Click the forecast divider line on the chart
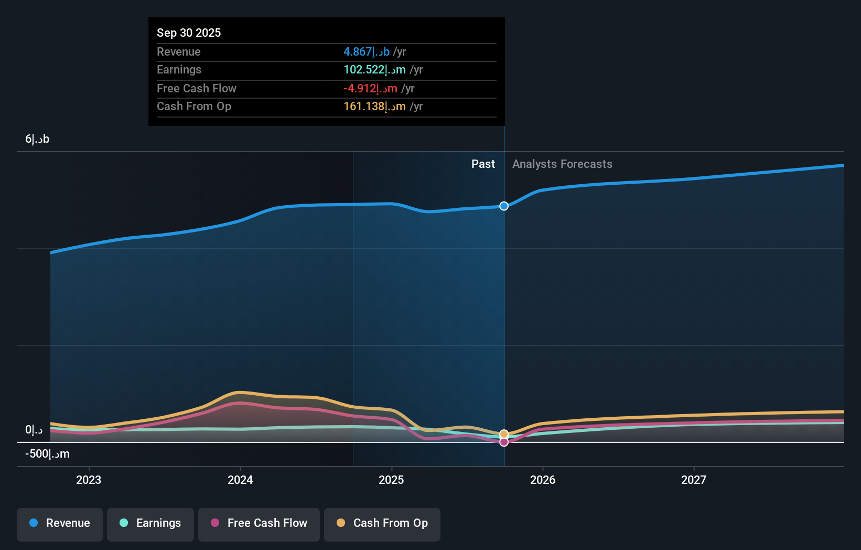 pyautogui.click(x=503, y=315)
